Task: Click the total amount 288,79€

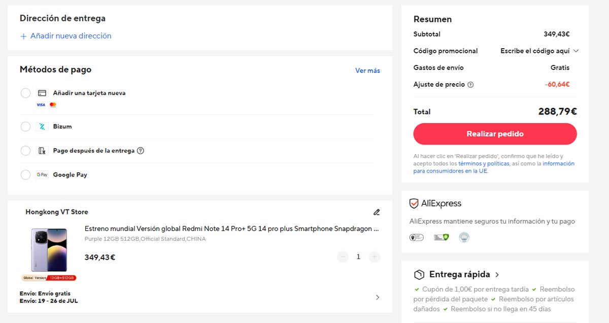Action: click(x=557, y=112)
